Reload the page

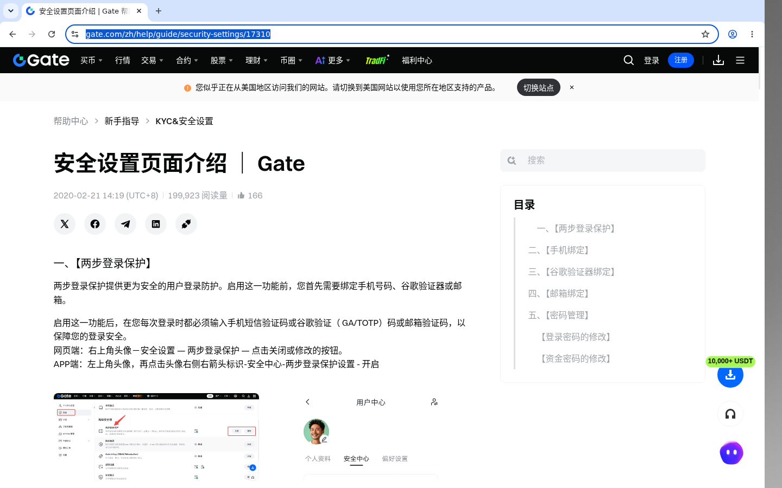coord(52,34)
